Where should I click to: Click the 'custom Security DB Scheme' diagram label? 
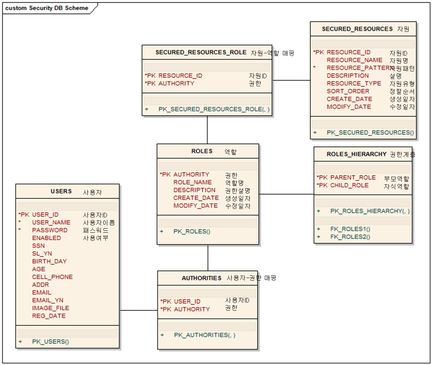point(47,8)
